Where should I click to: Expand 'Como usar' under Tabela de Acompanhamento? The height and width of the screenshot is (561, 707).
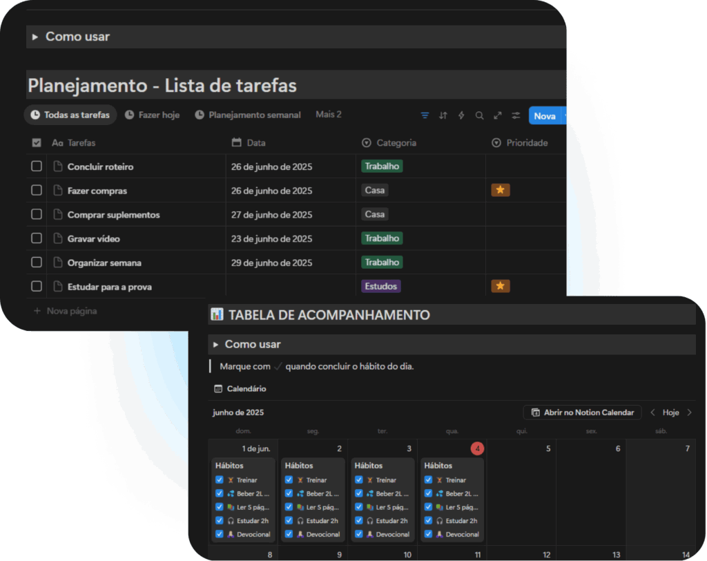(215, 344)
